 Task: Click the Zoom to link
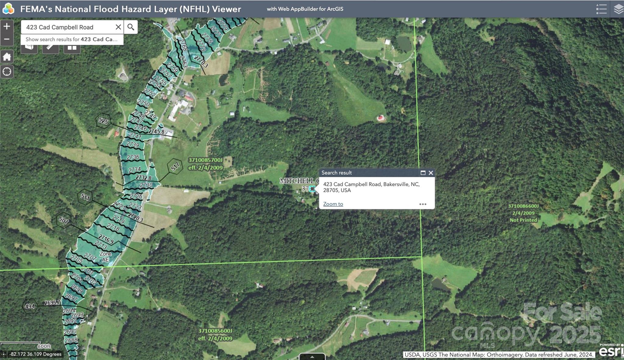pyautogui.click(x=333, y=204)
